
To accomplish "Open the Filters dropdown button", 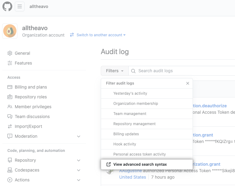I will point(115,71).
